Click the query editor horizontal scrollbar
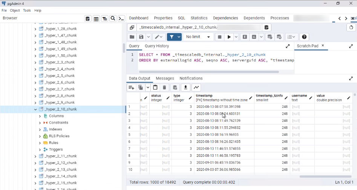The width and height of the screenshot is (357, 190). (209, 72)
